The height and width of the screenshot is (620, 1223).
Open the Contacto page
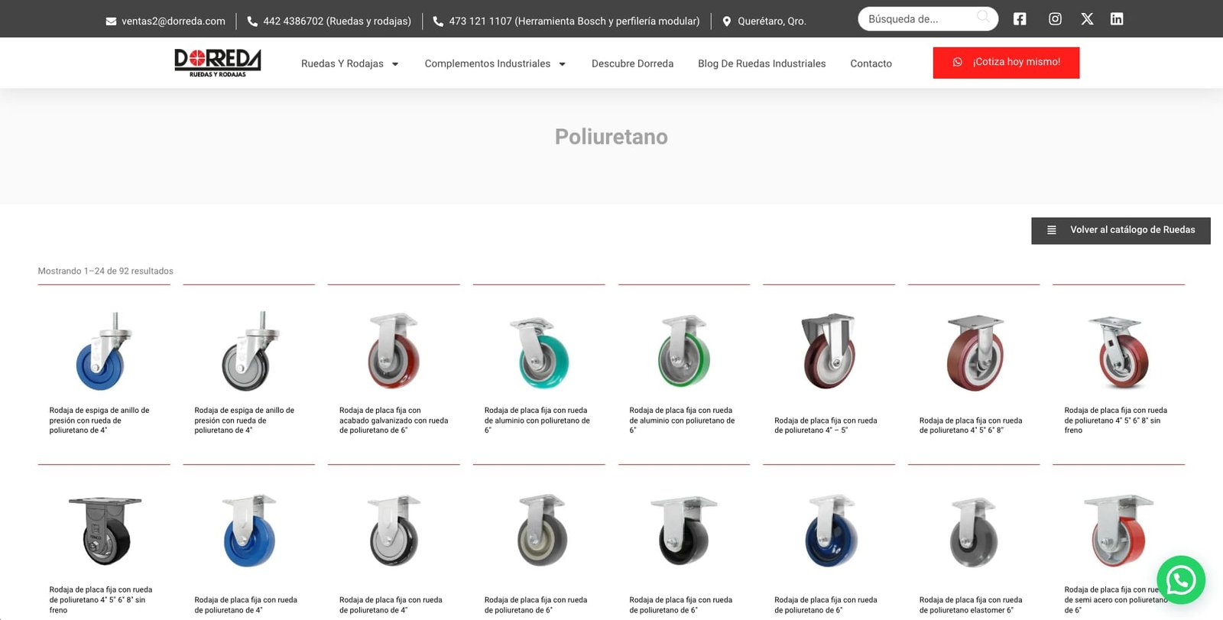[x=871, y=63]
